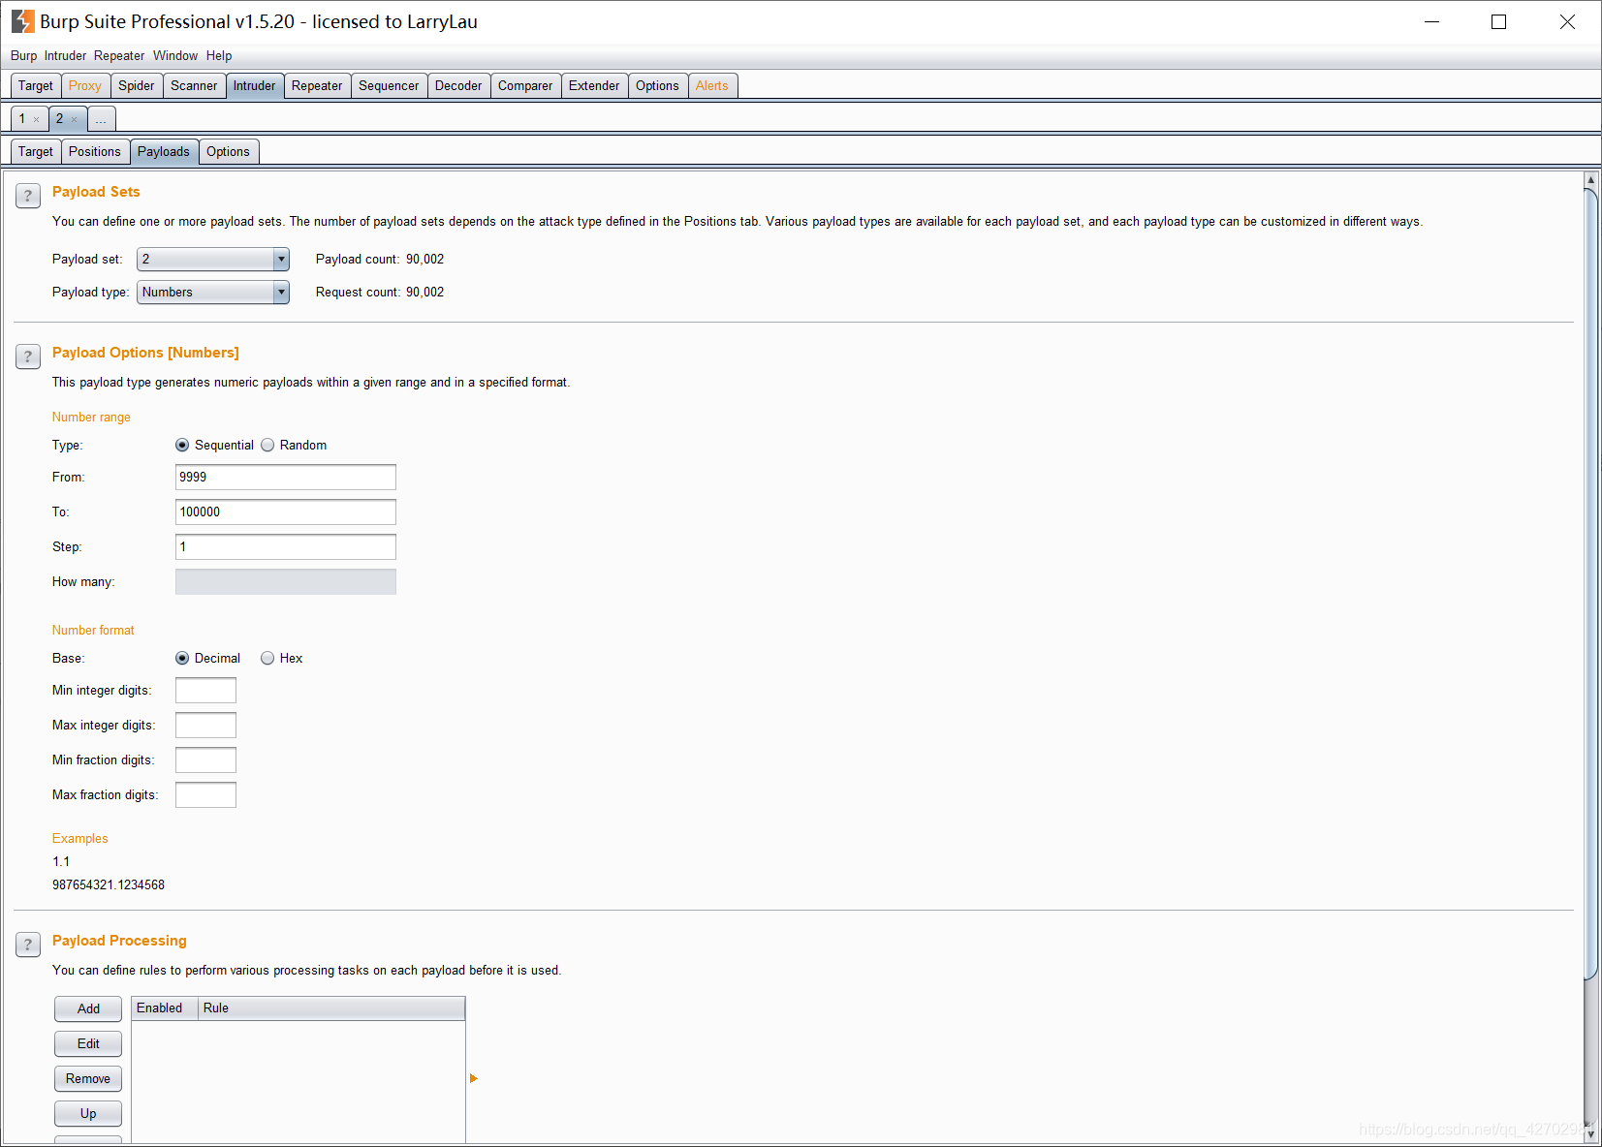Open Intruder Target sub-tab
Viewport: 1602px width, 1147px height.
point(36,152)
